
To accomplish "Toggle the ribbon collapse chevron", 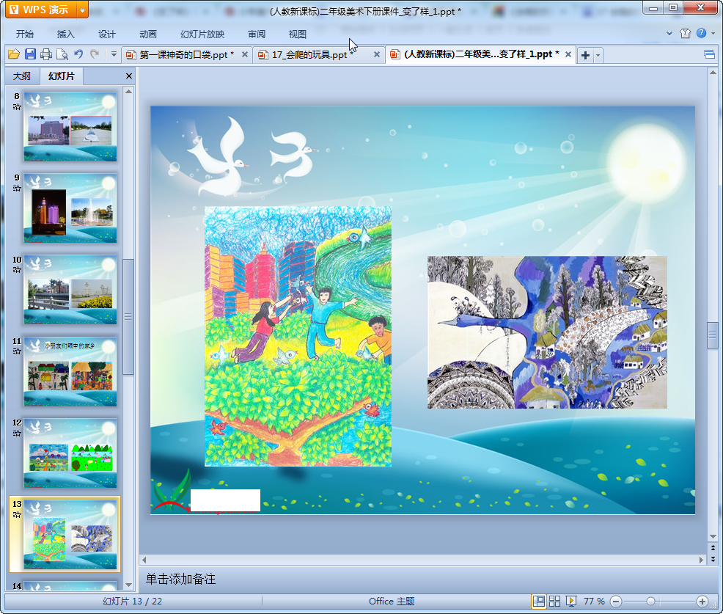I will coord(669,33).
